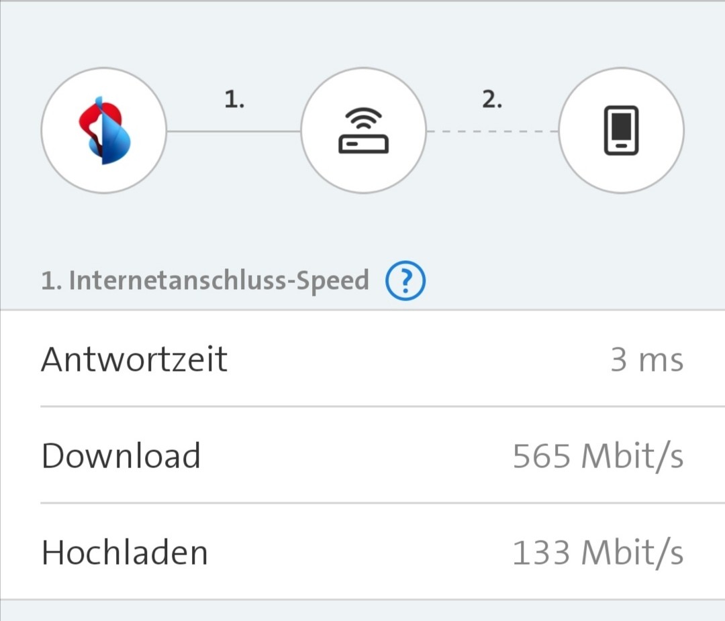Select the Download label

121,456
